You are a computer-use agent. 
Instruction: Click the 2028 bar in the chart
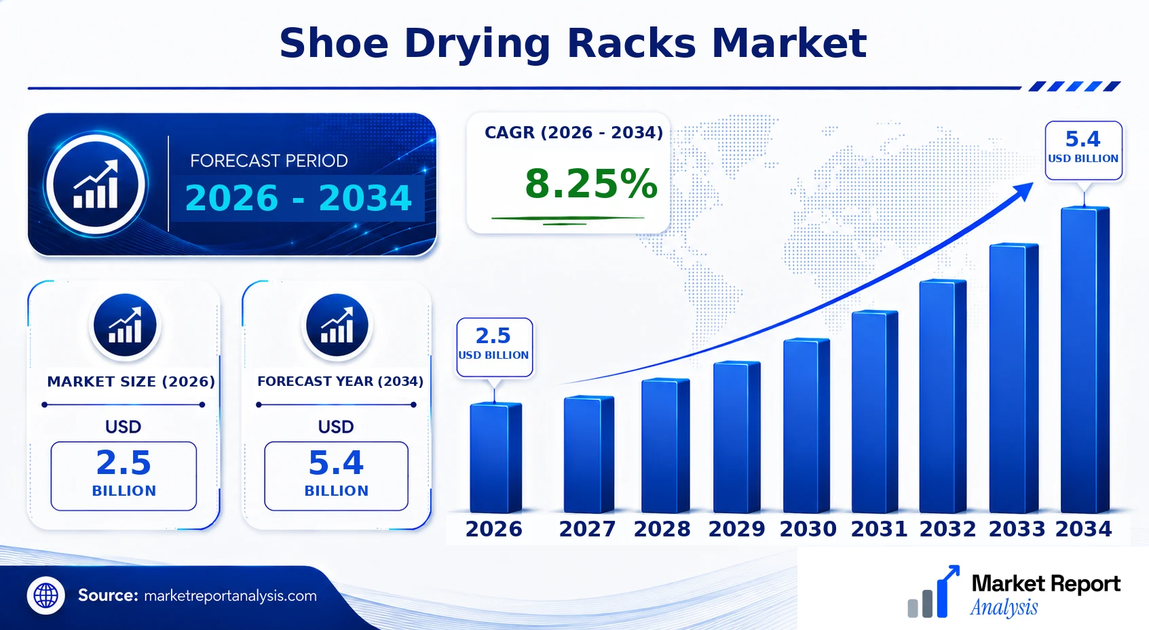click(665, 446)
